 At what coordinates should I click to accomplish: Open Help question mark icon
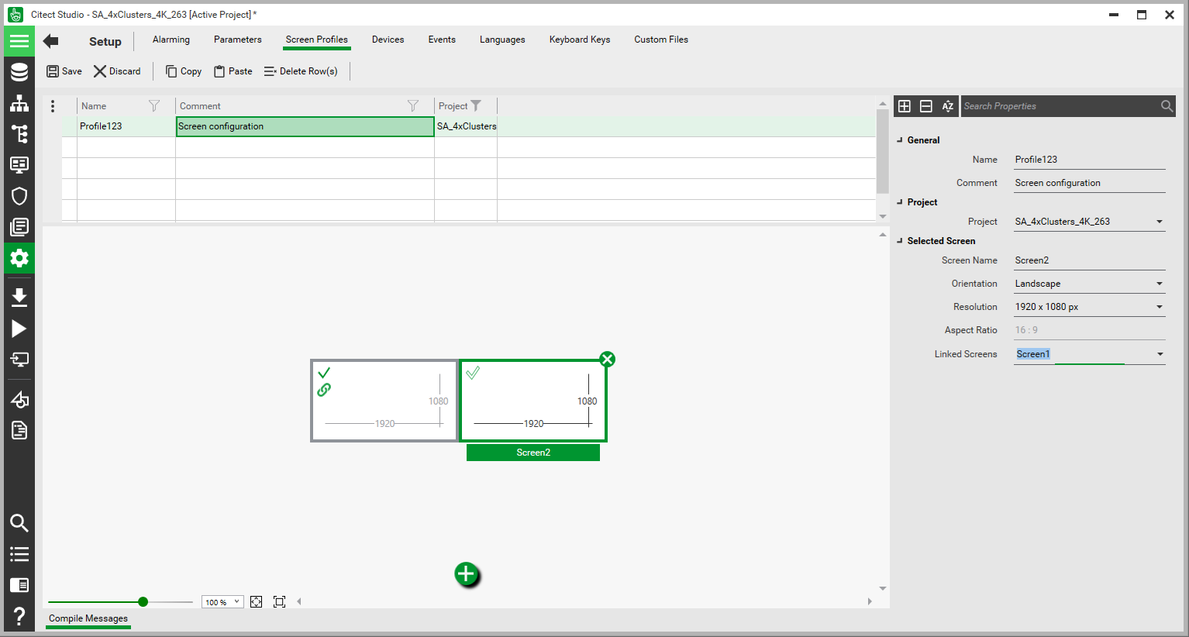click(x=19, y=617)
